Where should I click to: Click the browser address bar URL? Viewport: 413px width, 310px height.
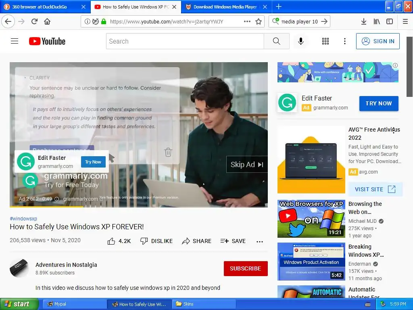pyautogui.click(x=167, y=22)
